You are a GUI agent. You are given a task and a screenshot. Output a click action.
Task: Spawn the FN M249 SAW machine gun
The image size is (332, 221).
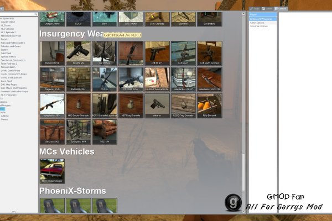tap(131, 80)
